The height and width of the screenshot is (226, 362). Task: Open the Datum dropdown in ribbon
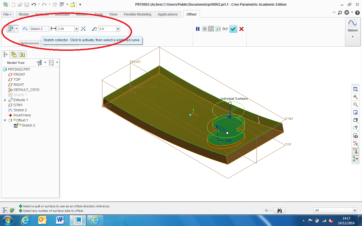[353, 32]
